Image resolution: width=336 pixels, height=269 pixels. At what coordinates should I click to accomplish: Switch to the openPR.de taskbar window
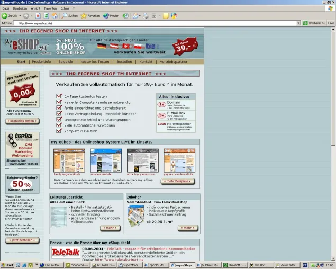click(156, 265)
